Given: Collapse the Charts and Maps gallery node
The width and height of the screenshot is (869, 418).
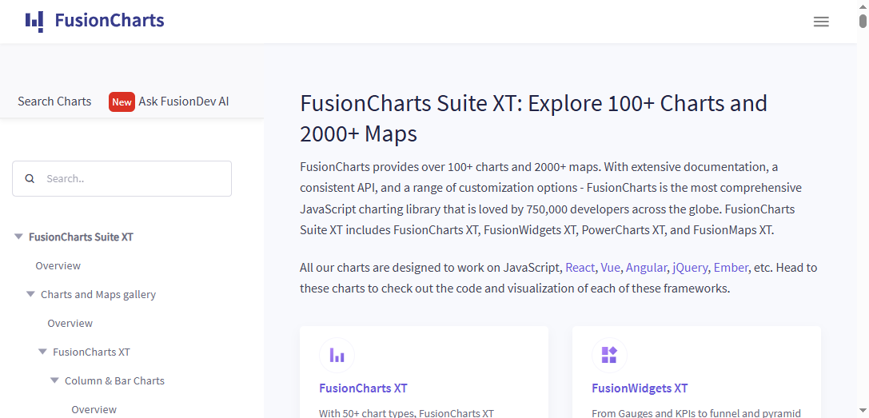Looking at the screenshot, I should point(30,294).
